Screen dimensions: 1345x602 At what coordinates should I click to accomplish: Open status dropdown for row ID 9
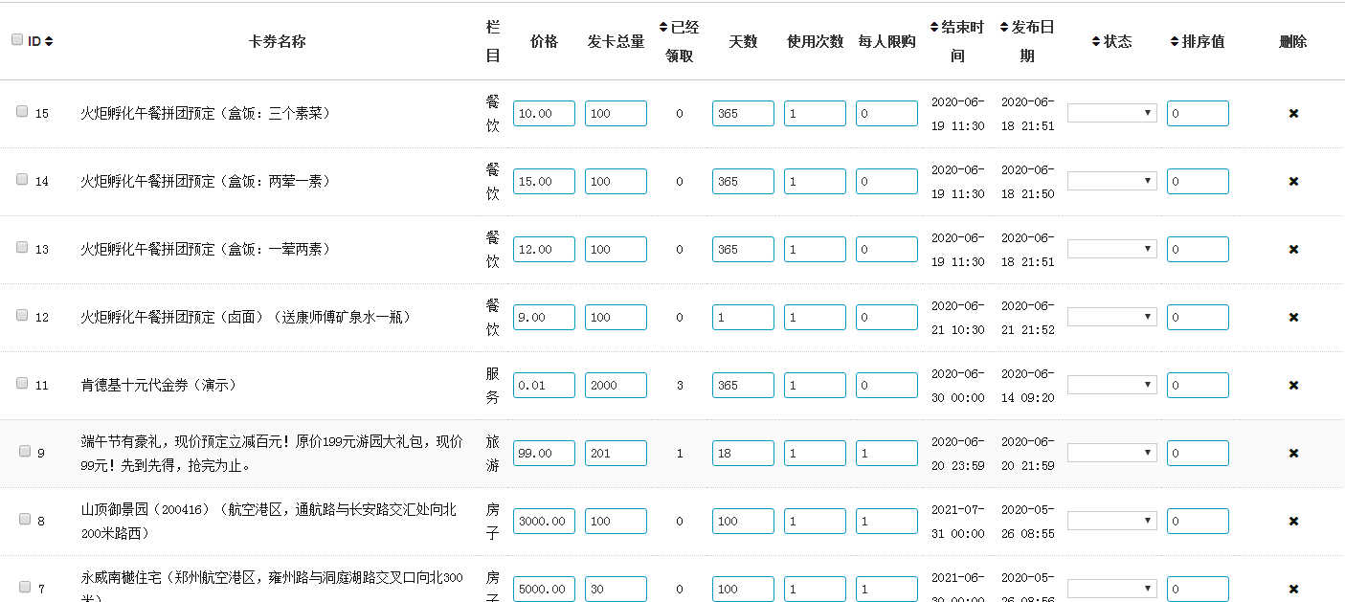pos(1111,453)
